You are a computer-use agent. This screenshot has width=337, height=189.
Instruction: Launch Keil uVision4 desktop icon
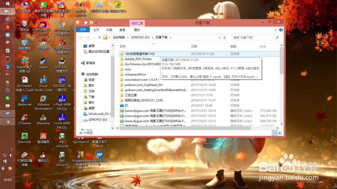(62, 140)
